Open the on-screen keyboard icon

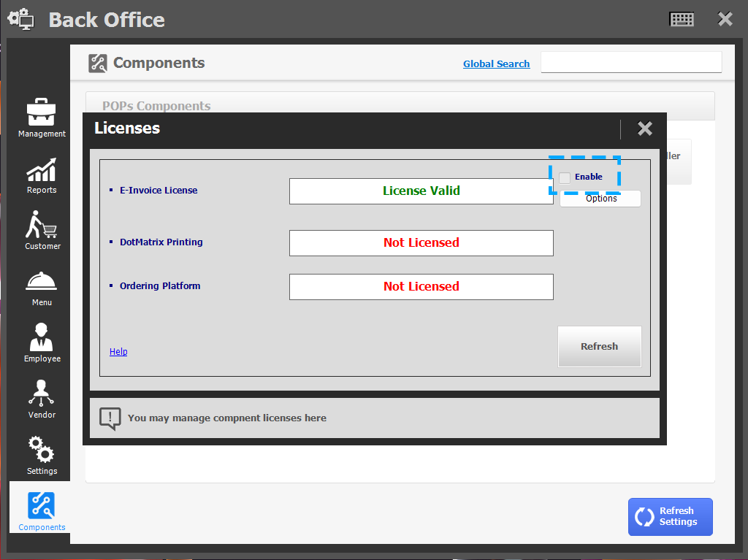682,19
